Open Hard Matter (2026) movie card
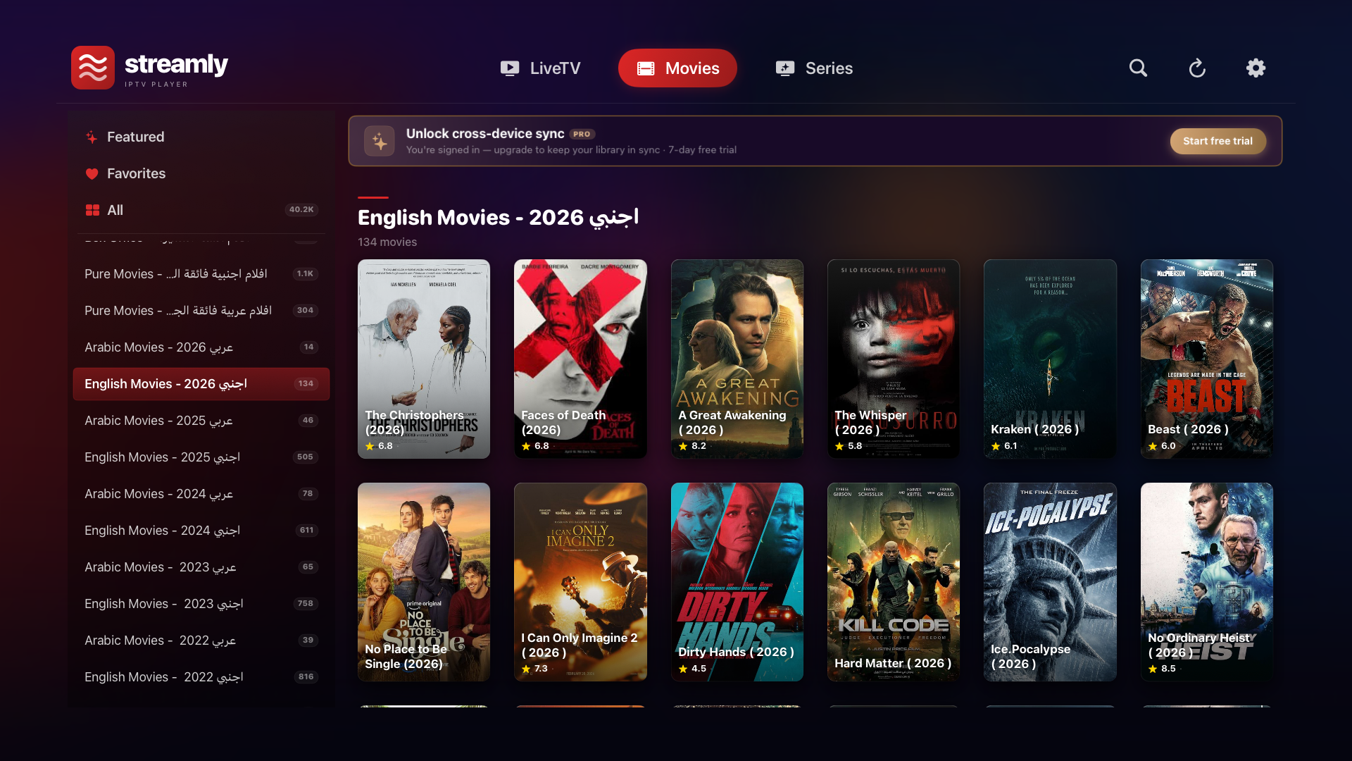This screenshot has height=761, width=1352. [894, 582]
